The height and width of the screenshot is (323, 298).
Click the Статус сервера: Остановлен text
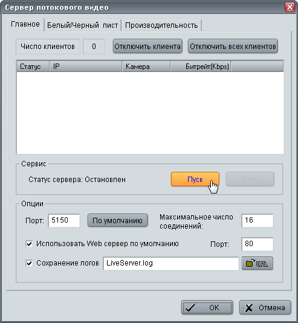coord(77,180)
